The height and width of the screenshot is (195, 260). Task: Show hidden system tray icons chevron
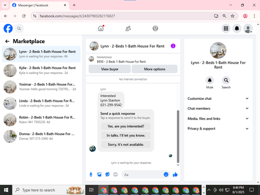pos(209,190)
